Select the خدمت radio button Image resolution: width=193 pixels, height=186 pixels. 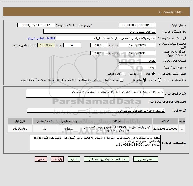[140, 74]
